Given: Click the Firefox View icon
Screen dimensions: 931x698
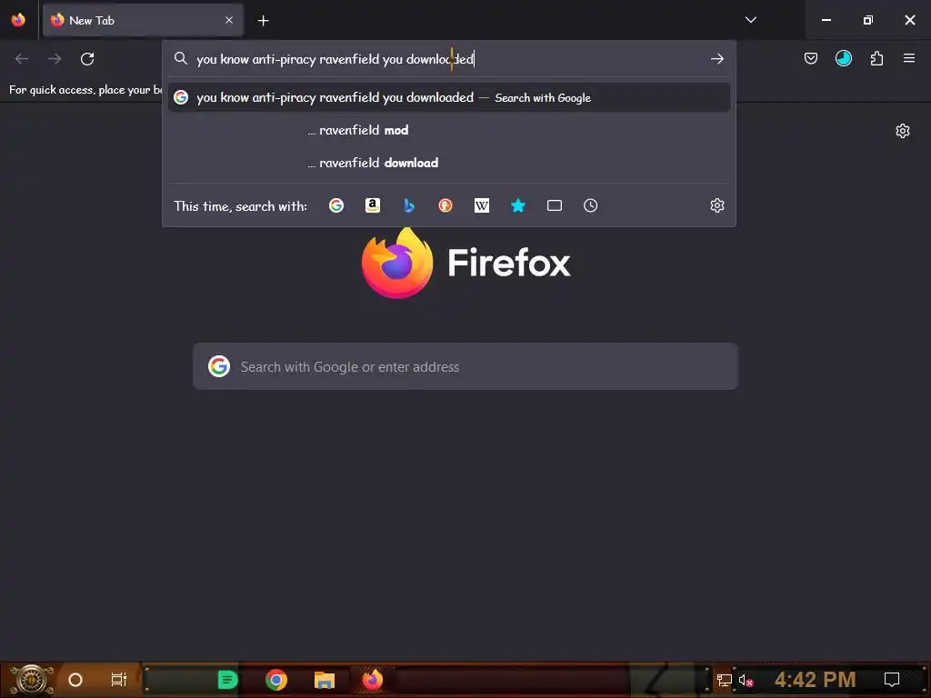Looking at the screenshot, I should pyautogui.click(x=18, y=20).
